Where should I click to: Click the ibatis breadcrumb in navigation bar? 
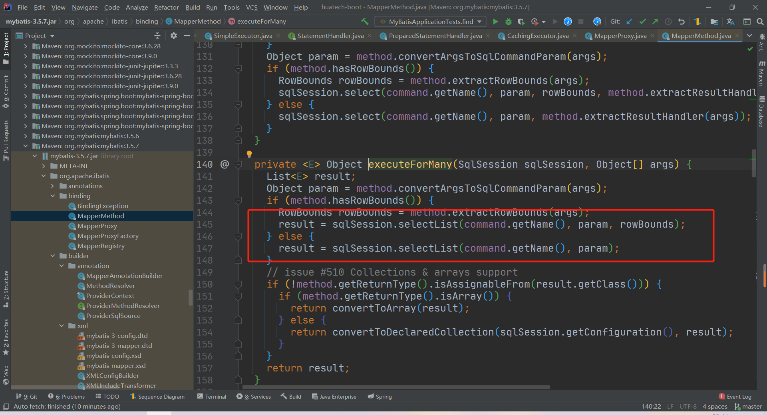coord(119,22)
